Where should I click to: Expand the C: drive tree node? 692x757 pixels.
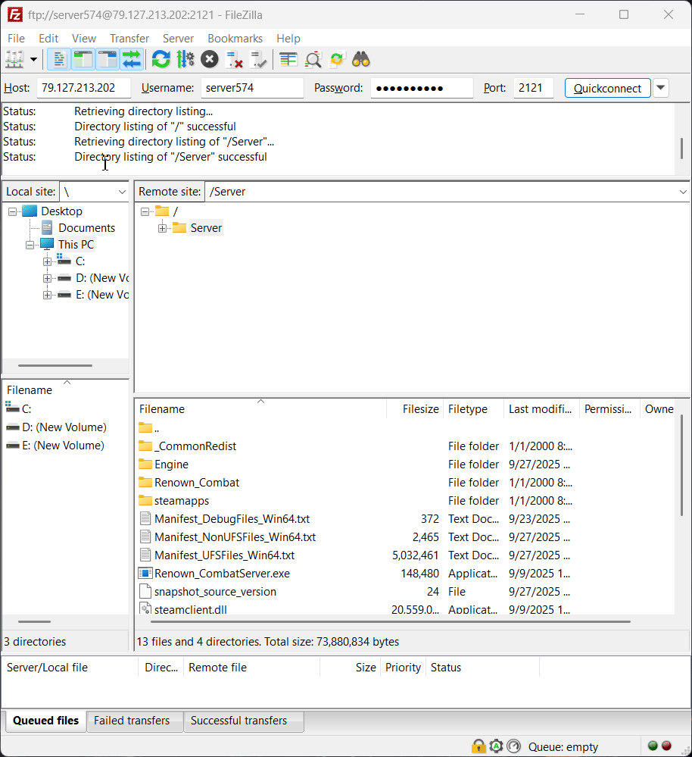[x=47, y=261]
